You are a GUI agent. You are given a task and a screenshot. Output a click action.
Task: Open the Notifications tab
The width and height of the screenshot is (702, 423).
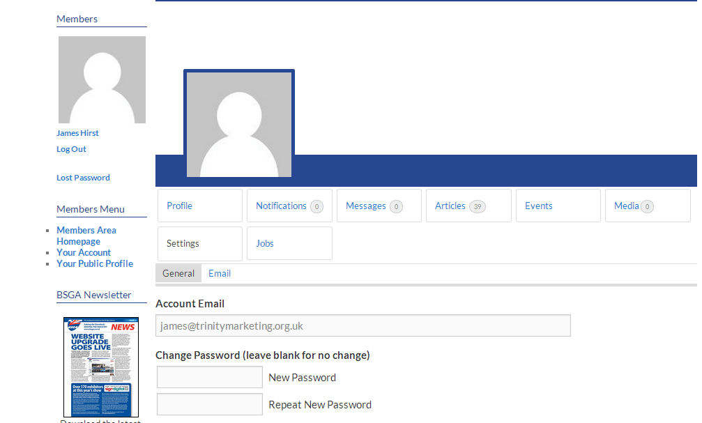coord(289,206)
